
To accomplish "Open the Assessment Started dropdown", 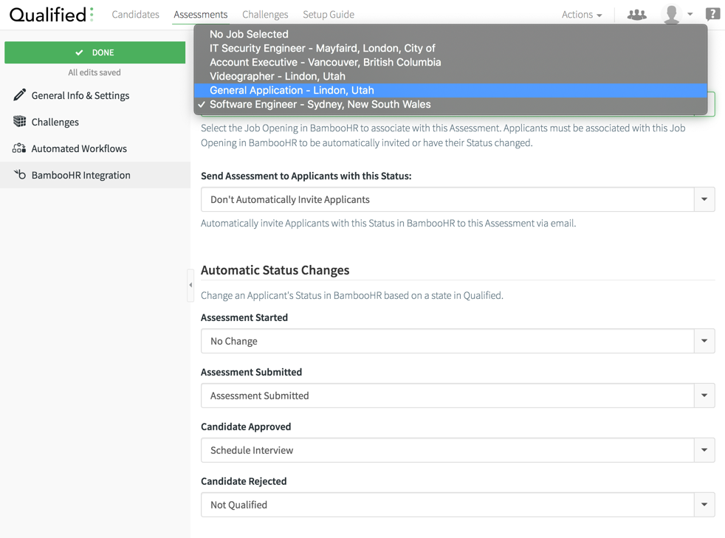I will [457, 341].
